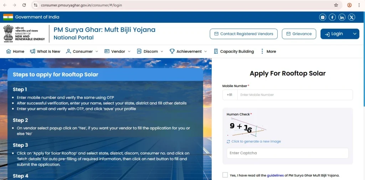Open the Achievement menu item
365x180 pixels.
pyautogui.click(x=188, y=51)
